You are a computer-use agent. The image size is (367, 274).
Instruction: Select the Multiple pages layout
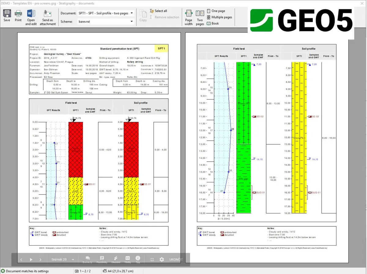219,17
